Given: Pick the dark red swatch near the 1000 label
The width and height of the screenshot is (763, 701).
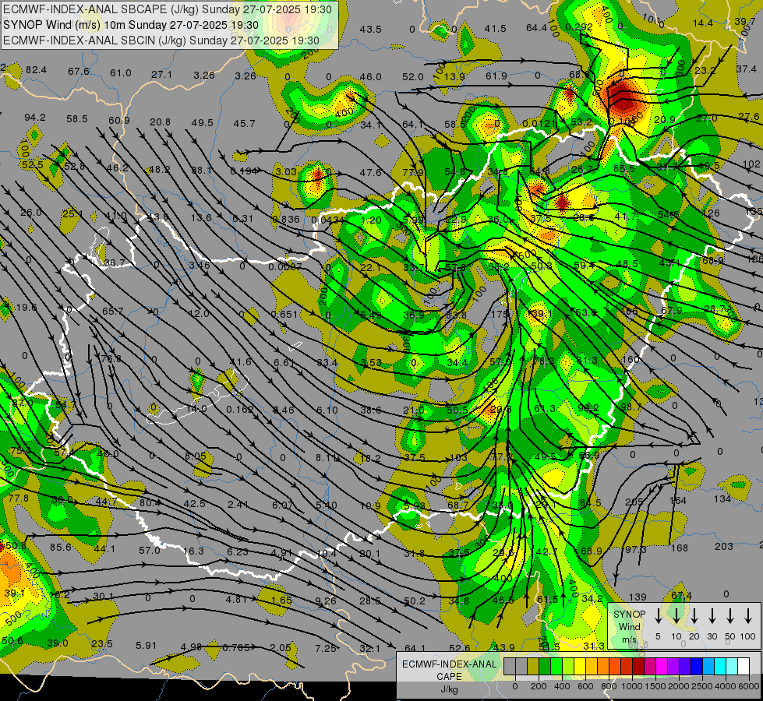Looking at the screenshot, I should pos(638,667).
